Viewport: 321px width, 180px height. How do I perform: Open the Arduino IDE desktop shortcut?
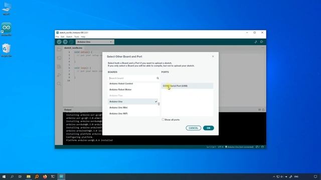point(7,29)
